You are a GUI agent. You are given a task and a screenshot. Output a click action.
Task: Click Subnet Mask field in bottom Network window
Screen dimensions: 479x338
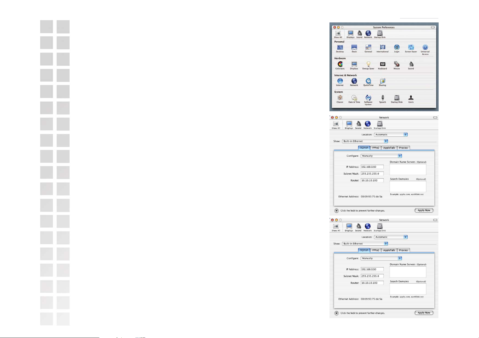(372, 276)
